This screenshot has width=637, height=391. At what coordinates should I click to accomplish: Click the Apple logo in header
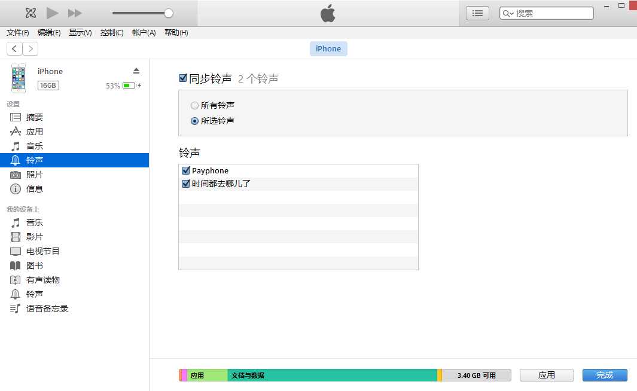[x=328, y=13]
